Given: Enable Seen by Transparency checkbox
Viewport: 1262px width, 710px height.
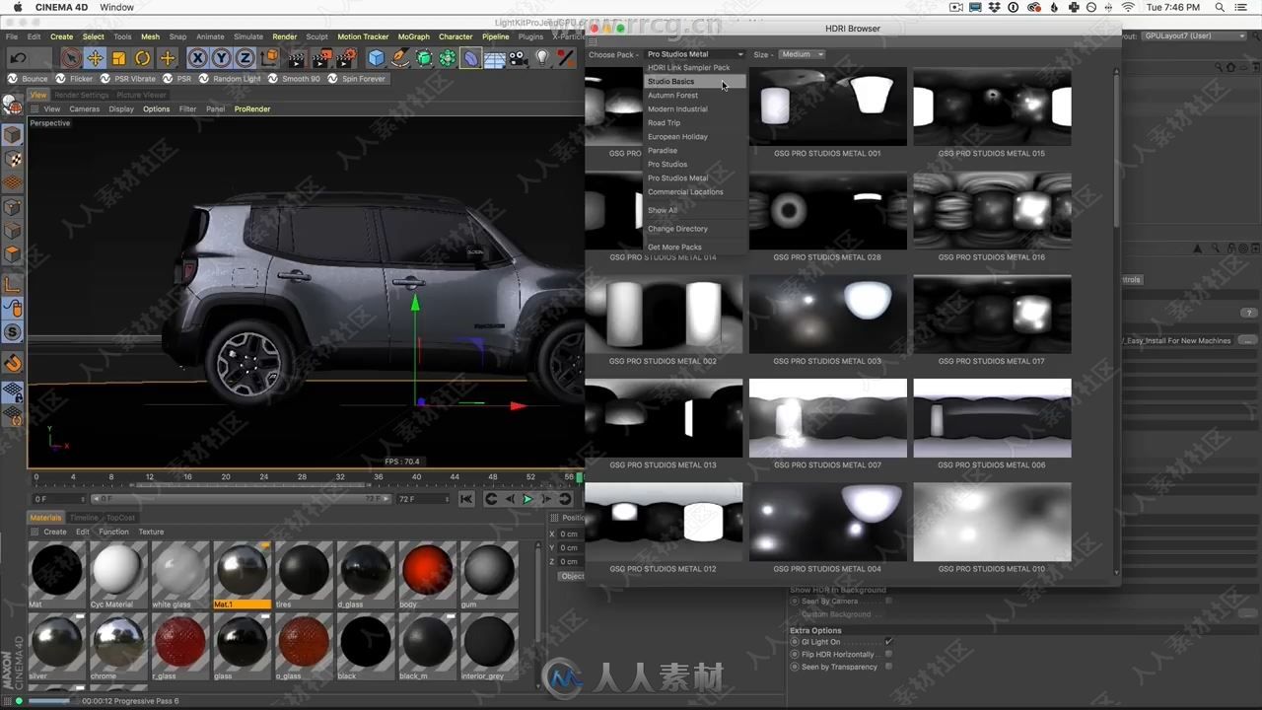Looking at the screenshot, I should coord(888,667).
